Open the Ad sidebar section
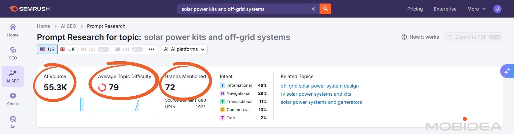 [x=13, y=122]
